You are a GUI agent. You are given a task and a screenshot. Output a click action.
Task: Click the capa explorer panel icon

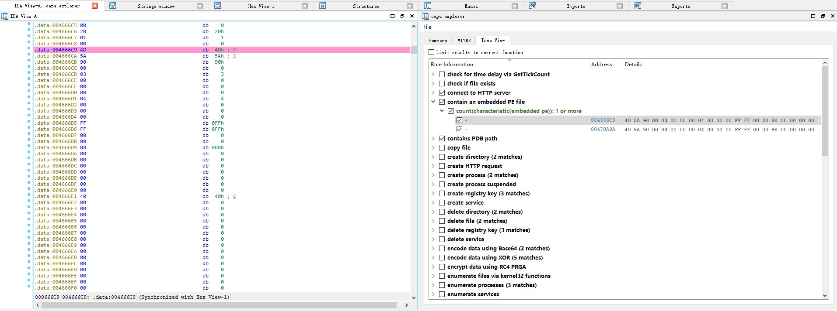[425, 16]
